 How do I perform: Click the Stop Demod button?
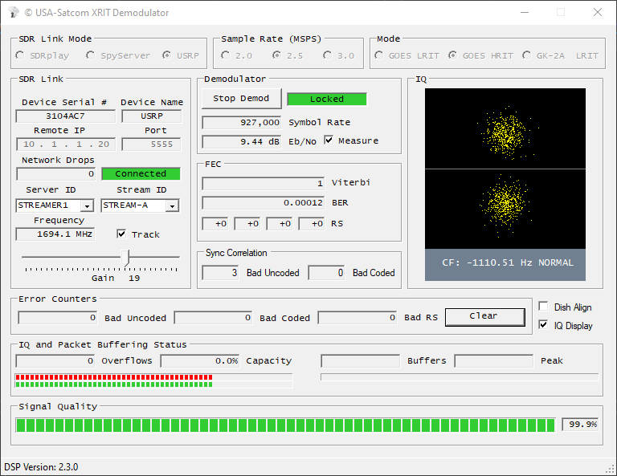[x=241, y=98]
